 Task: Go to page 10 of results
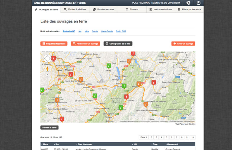click(x=192, y=137)
